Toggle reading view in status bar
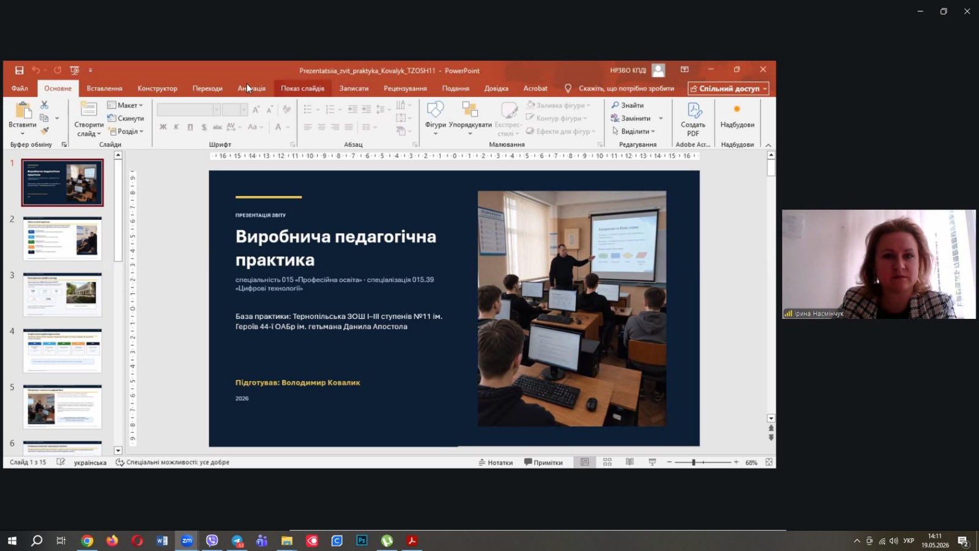The width and height of the screenshot is (979, 551). 630,462
